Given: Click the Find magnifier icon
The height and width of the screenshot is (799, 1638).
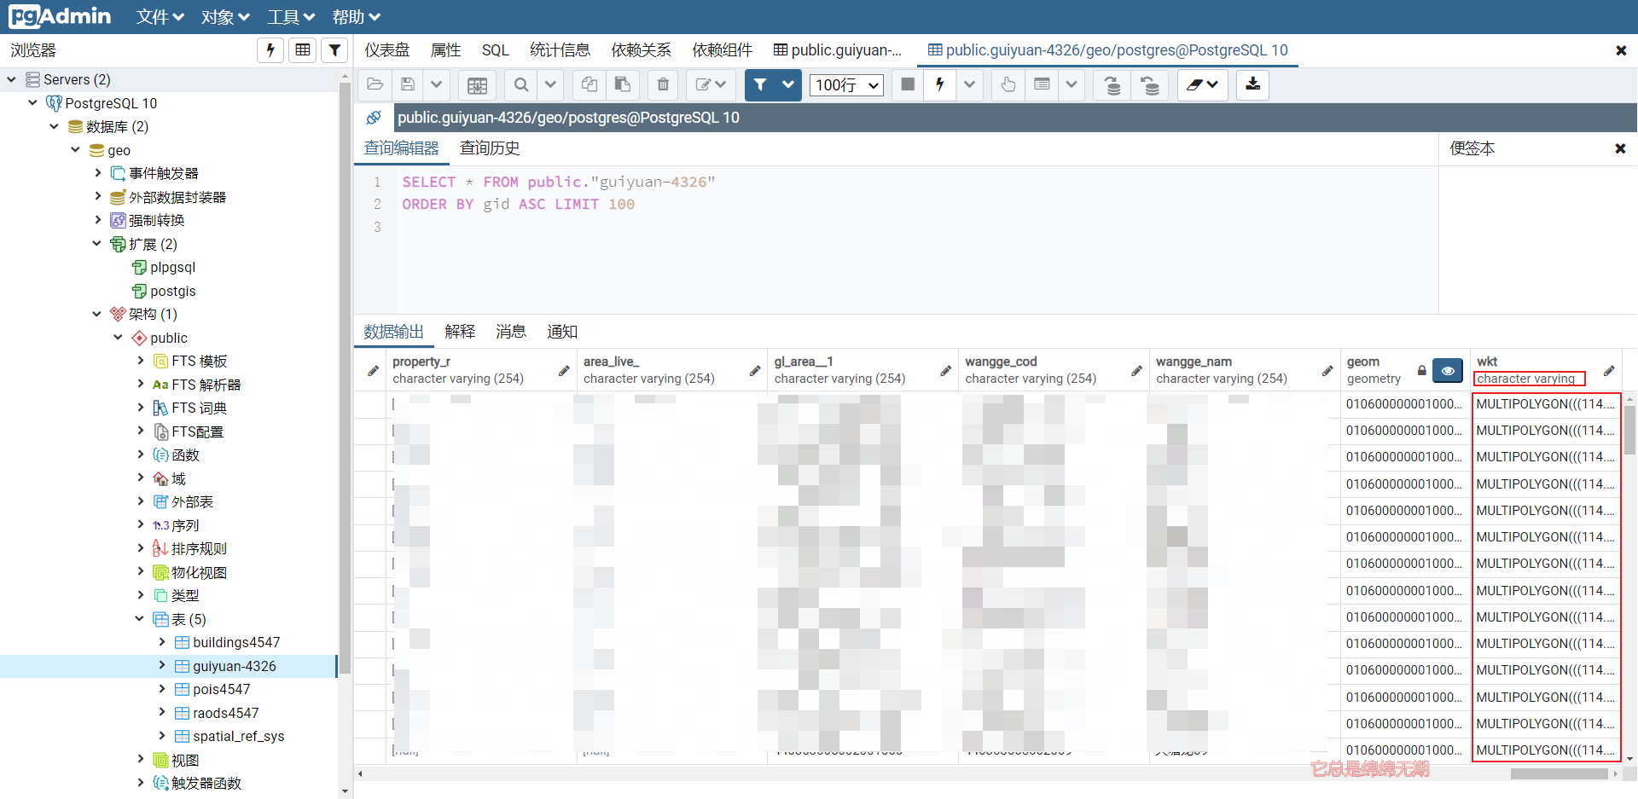Looking at the screenshot, I should tap(521, 84).
